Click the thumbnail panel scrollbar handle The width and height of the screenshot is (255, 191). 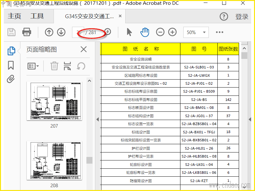click(x=89, y=160)
